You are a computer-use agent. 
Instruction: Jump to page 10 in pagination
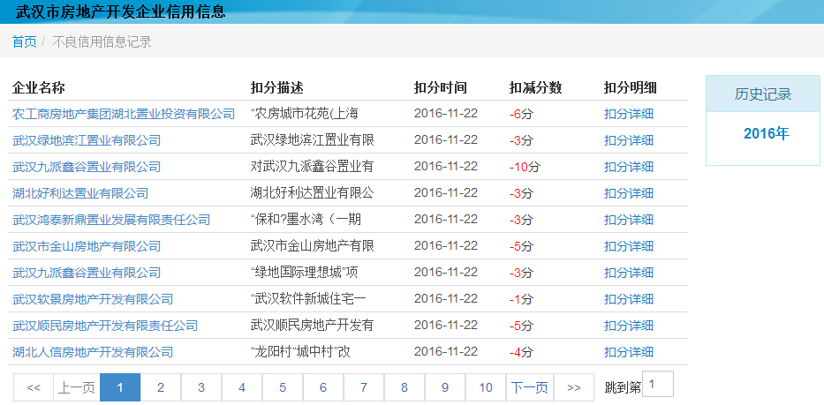pos(486,387)
